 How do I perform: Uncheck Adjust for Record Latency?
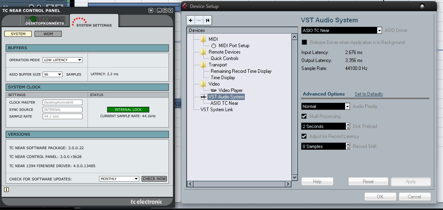click(304, 136)
